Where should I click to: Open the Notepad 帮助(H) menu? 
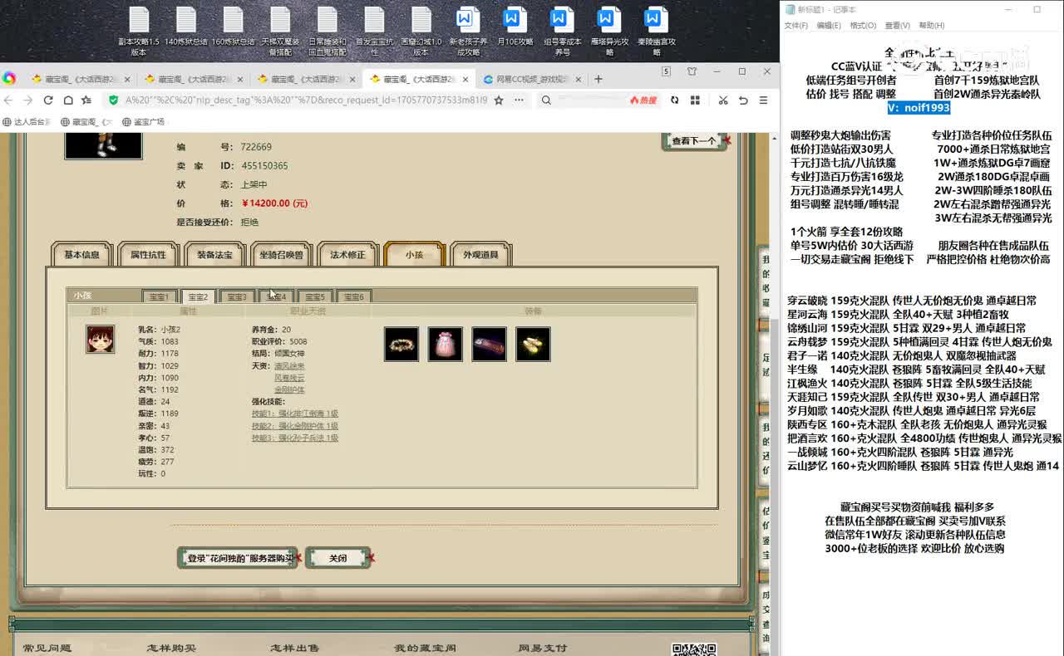point(931,26)
